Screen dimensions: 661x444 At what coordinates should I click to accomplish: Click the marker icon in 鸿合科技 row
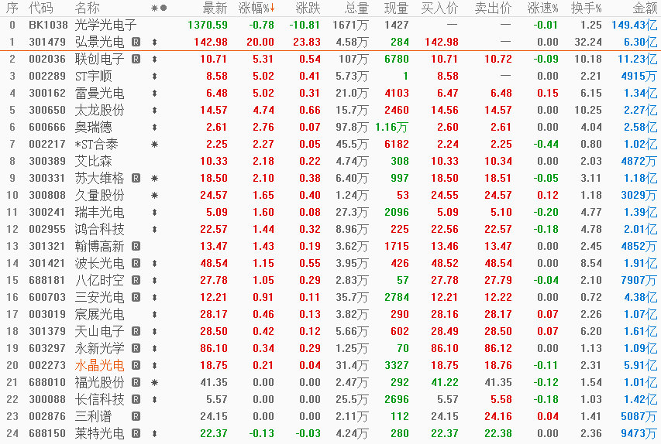point(155,230)
